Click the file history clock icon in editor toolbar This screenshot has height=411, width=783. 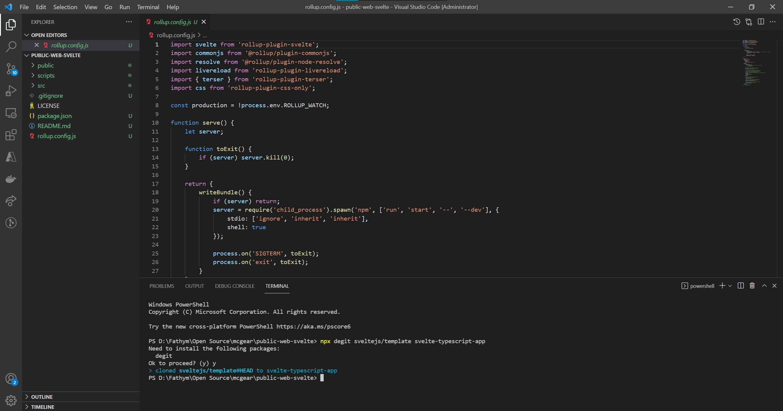tap(737, 22)
